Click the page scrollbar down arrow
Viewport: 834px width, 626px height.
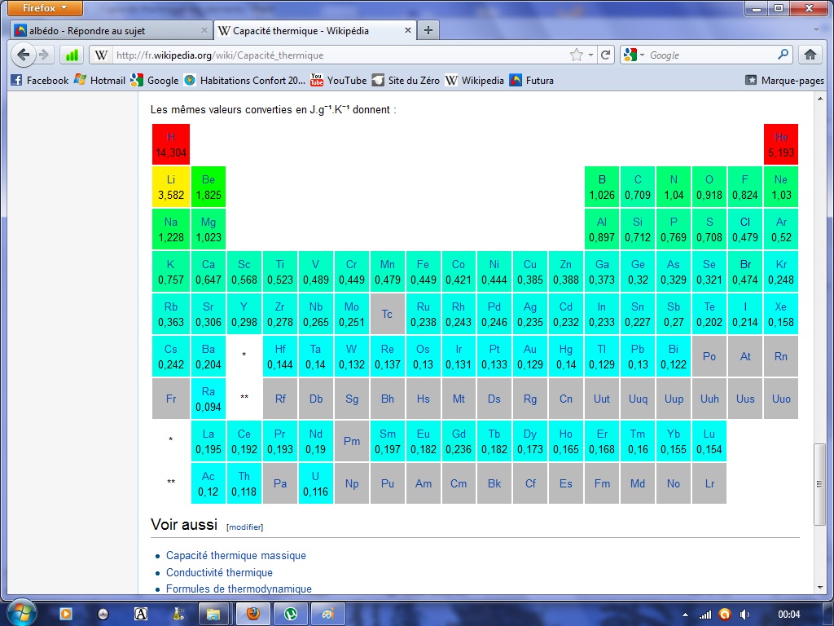tap(819, 588)
